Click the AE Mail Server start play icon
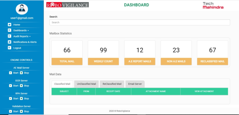 click(x=10, y=73)
